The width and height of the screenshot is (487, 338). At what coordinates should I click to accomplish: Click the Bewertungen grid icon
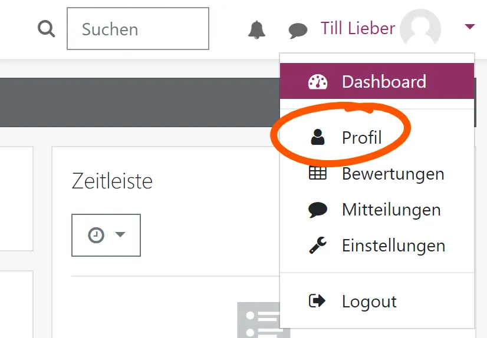(x=318, y=174)
